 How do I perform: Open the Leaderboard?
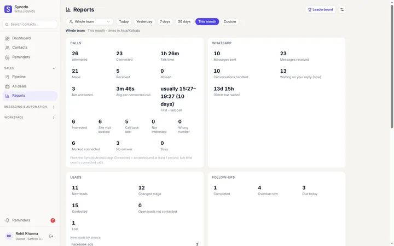pyautogui.click(x=320, y=9)
